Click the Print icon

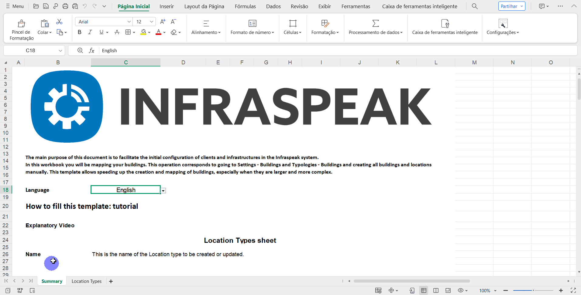[x=65, y=6]
